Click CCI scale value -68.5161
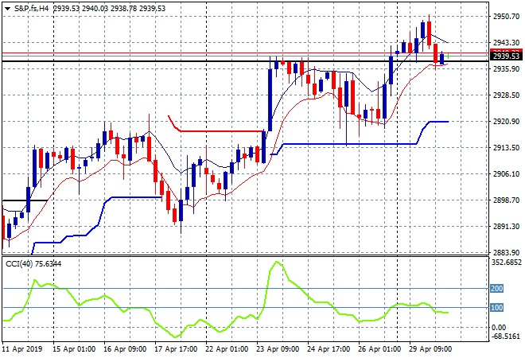The image size is (525, 358). 506,336
